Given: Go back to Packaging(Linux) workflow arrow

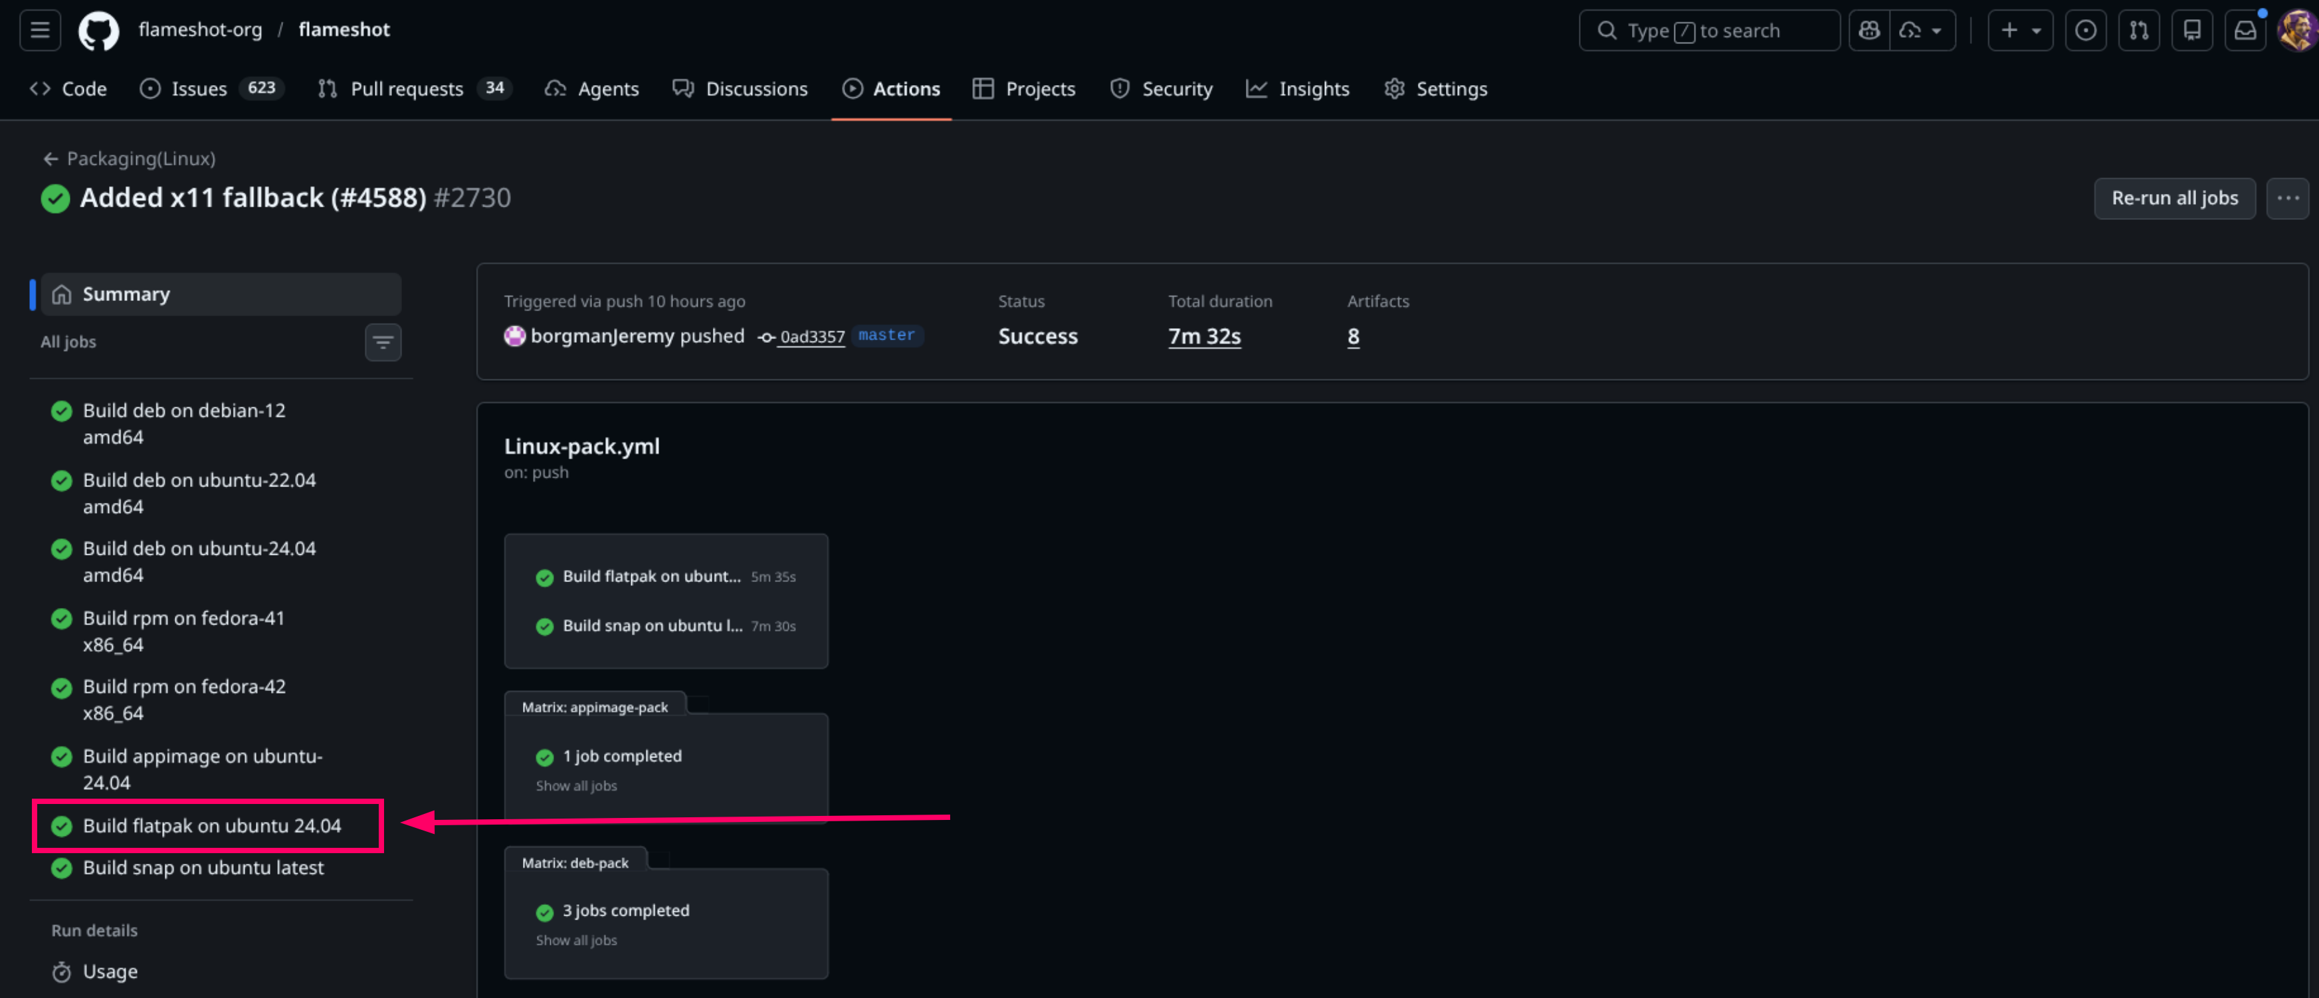Looking at the screenshot, I should [50, 159].
